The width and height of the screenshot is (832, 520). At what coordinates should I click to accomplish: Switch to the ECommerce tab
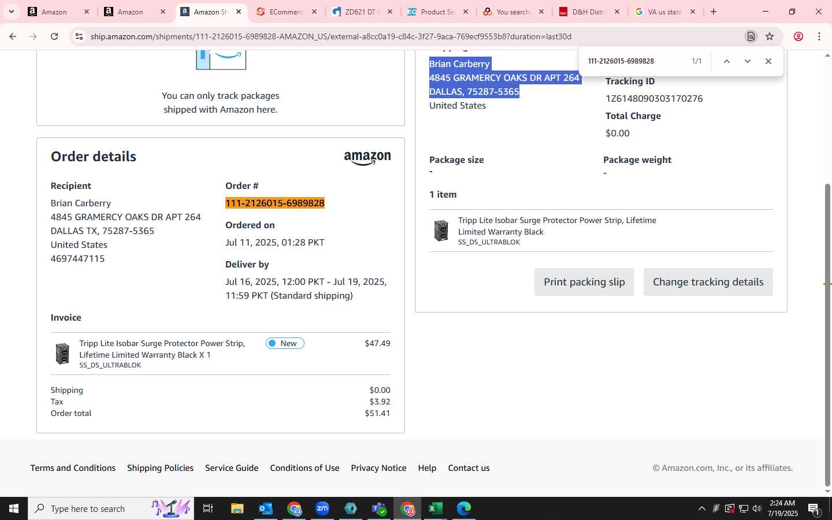tap(287, 12)
